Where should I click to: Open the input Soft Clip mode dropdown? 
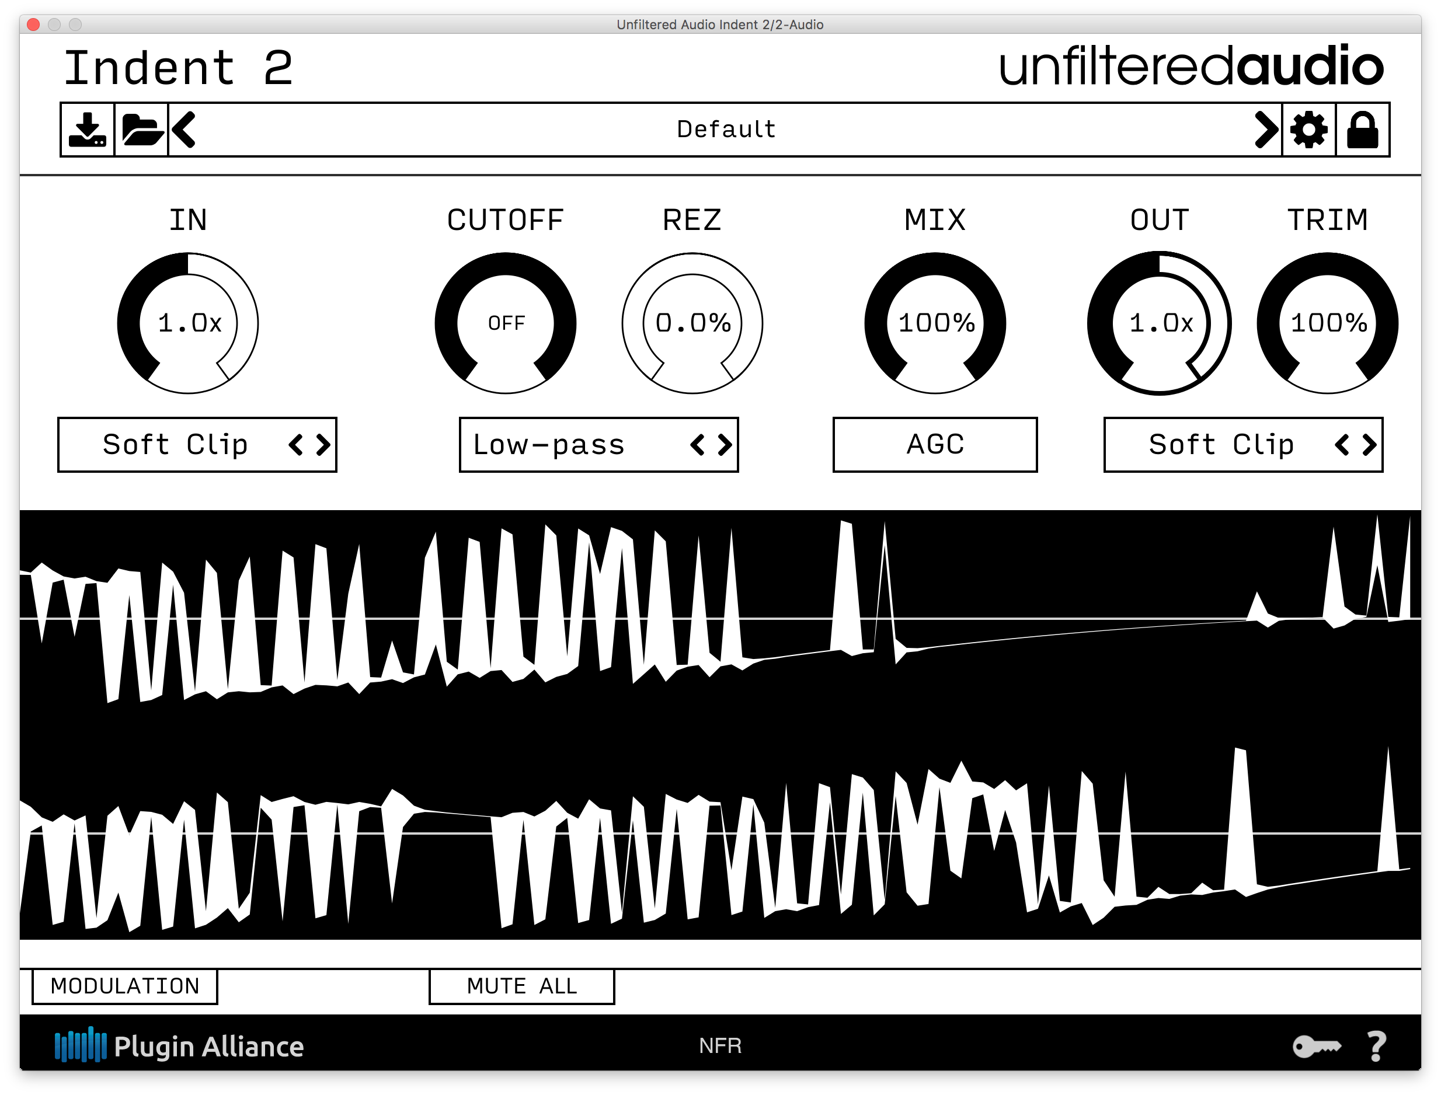[197, 445]
